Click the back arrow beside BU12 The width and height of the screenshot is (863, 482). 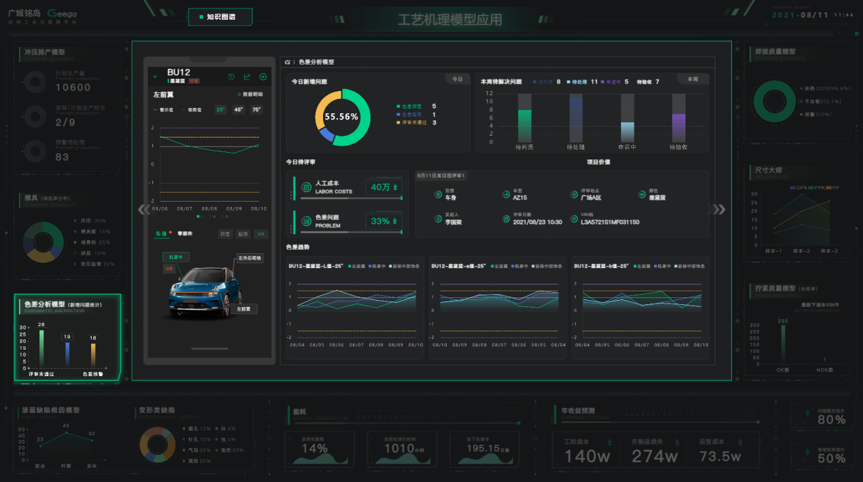(155, 77)
